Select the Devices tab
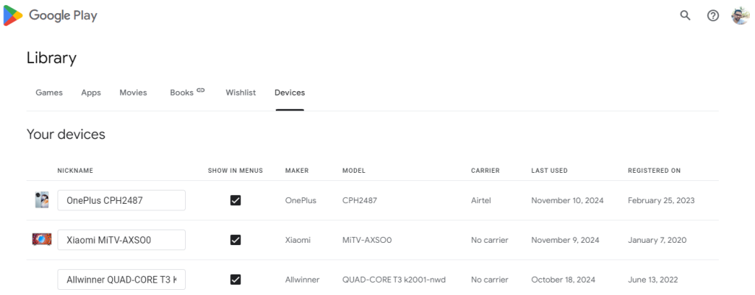Viewport: 755px width, 295px height. coord(290,93)
